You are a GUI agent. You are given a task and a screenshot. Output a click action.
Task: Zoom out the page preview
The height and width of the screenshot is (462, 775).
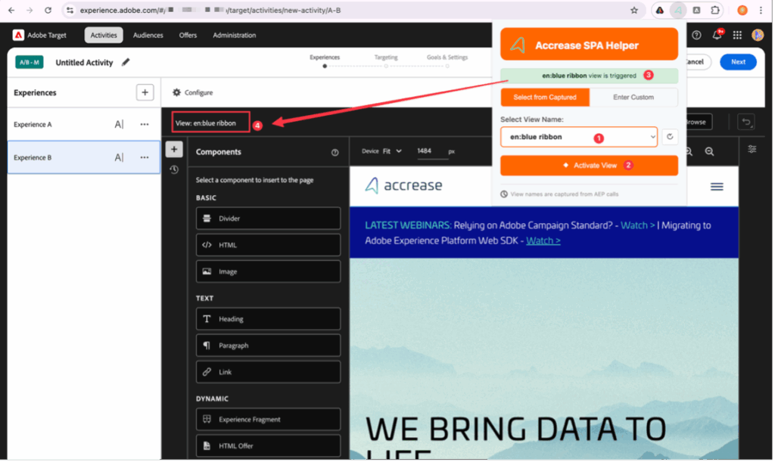[709, 151]
